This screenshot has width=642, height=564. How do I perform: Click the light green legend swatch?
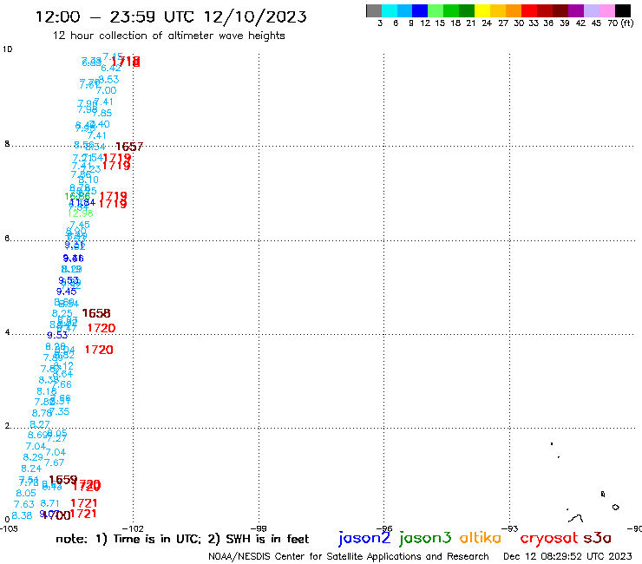[436, 10]
